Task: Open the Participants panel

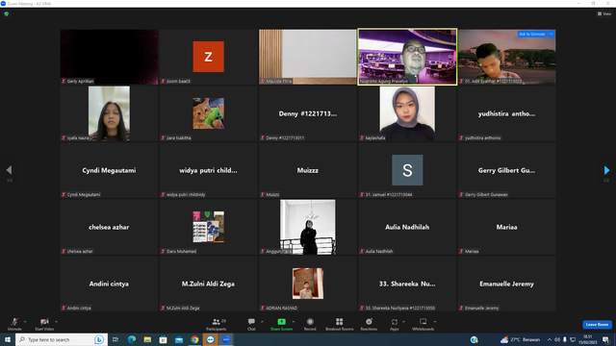Action: 217,324
